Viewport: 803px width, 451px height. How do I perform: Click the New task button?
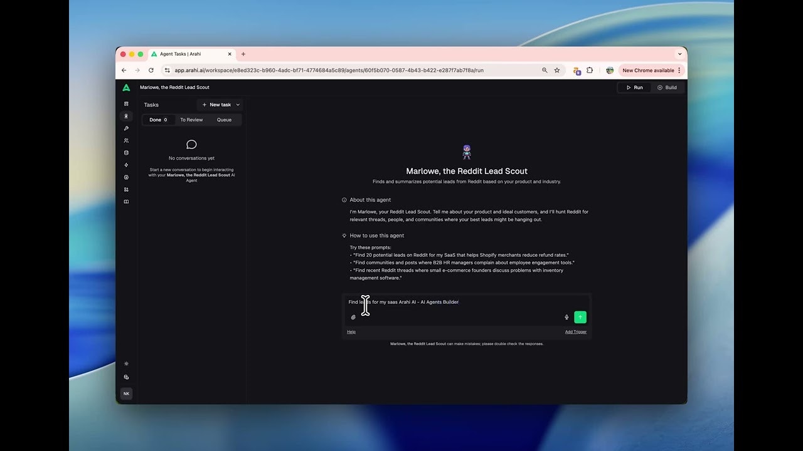[x=216, y=105]
